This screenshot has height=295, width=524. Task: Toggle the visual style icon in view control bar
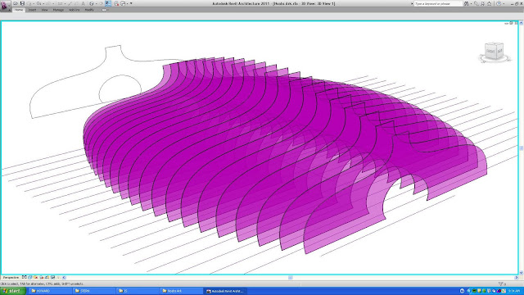pyautogui.click(x=30, y=277)
